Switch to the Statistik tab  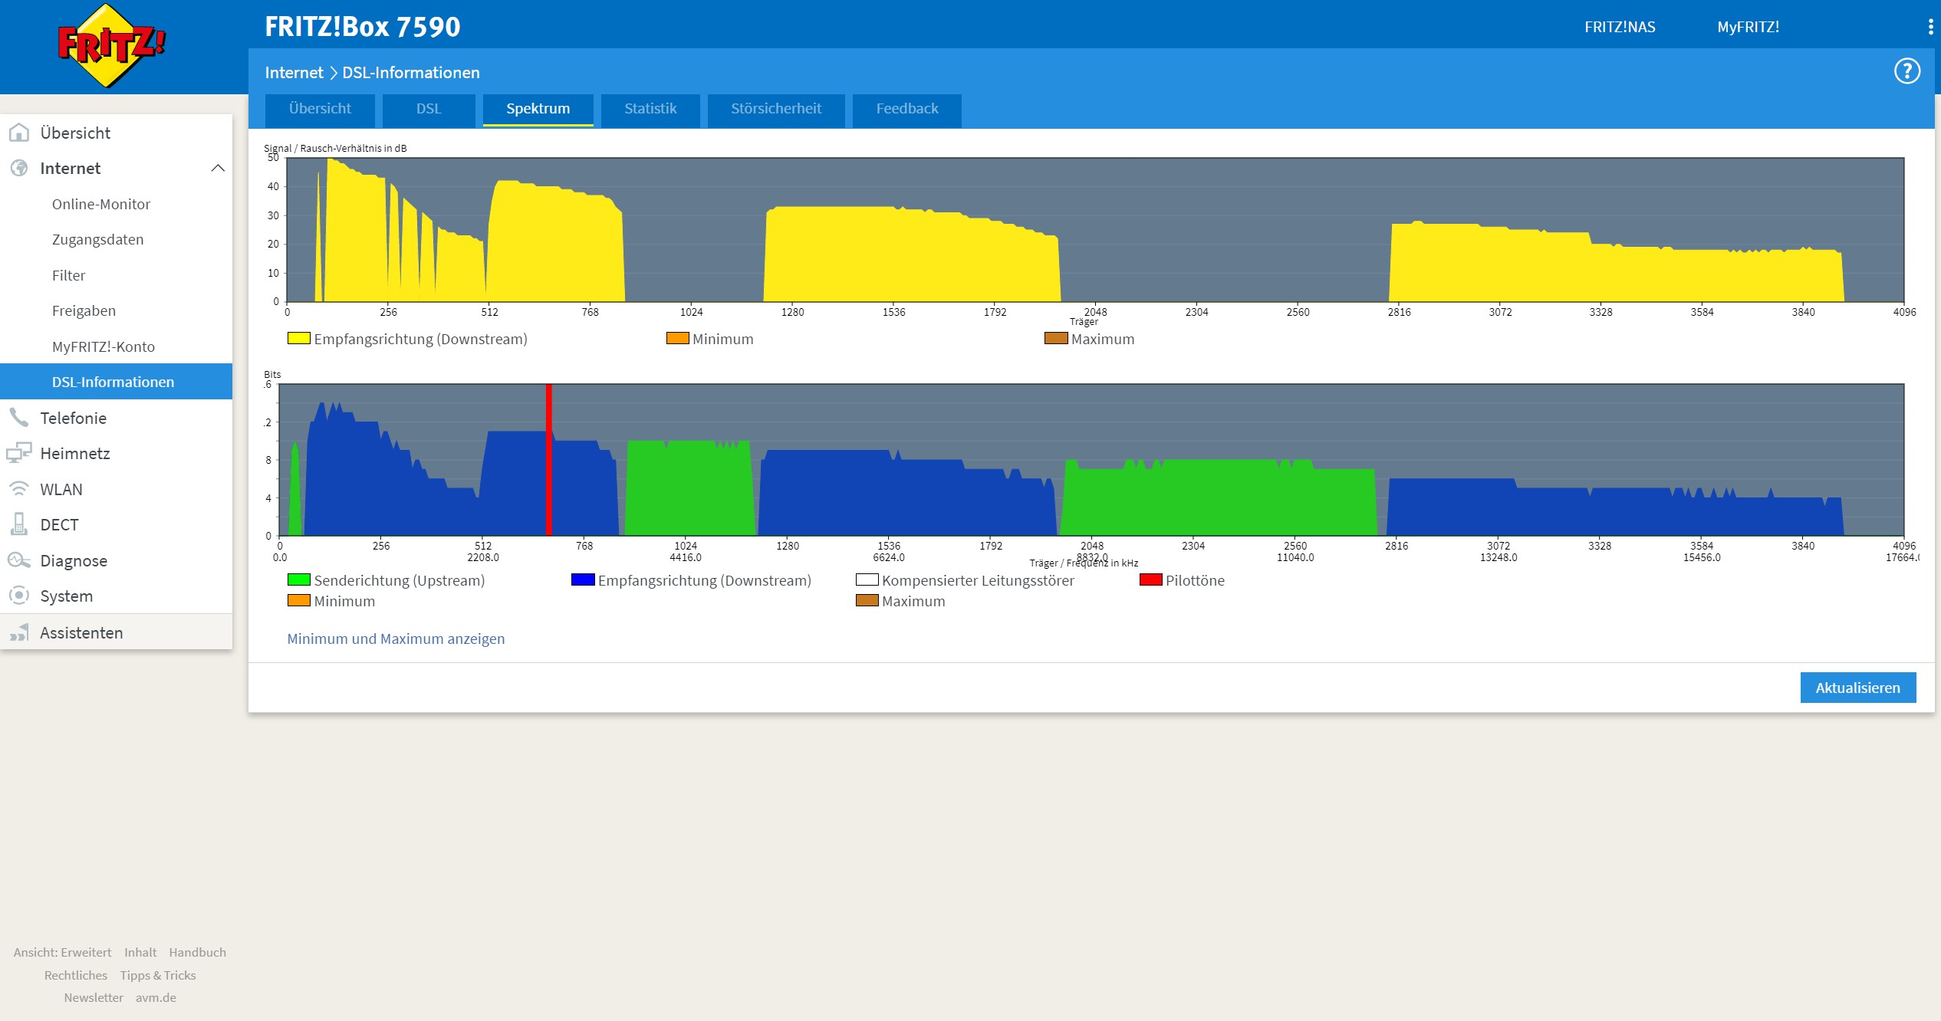tap(650, 109)
